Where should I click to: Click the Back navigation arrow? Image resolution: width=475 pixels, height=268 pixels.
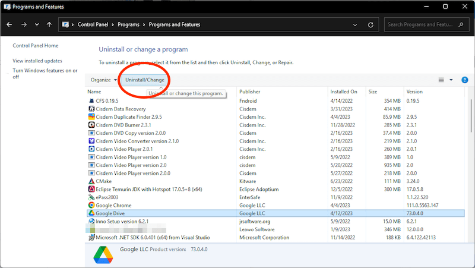pyautogui.click(x=9, y=25)
